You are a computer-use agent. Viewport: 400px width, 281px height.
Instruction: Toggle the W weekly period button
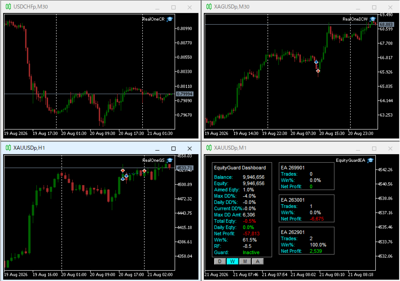[x=233, y=261]
